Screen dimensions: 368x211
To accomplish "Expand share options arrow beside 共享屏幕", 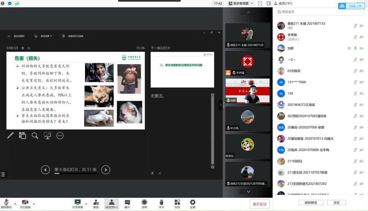I will 86,203.
